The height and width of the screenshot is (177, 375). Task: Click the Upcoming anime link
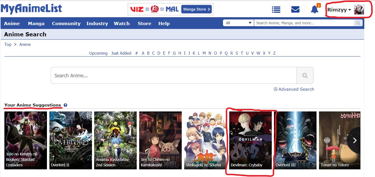[x=98, y=53]
